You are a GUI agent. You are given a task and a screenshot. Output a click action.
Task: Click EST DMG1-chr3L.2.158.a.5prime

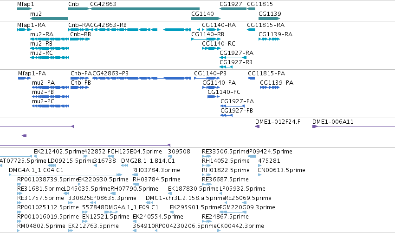point(185,198)
